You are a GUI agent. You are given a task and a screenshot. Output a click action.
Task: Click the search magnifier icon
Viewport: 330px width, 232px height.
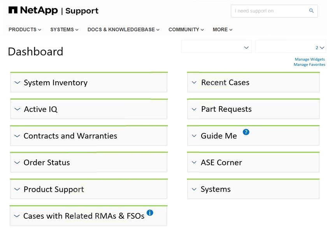click(311, 11)
